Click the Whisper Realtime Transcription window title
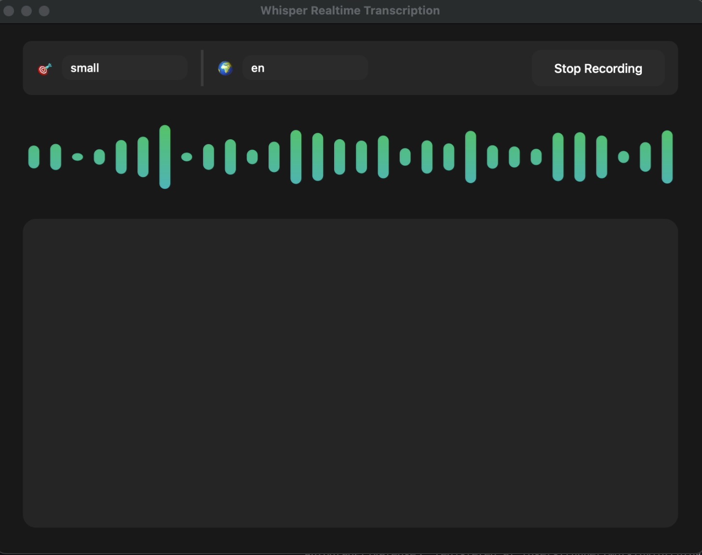The image size is (702, 555). coord(350,11)
